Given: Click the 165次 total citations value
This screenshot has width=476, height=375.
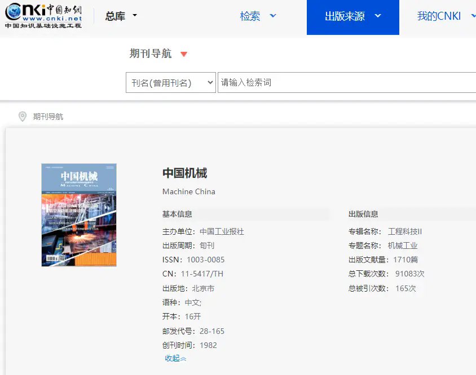Looking at the screenshot, I should (406, 288).
